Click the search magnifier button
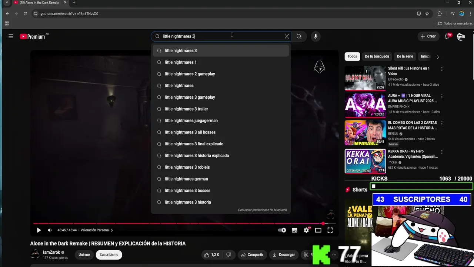 [x=299, y=36]
